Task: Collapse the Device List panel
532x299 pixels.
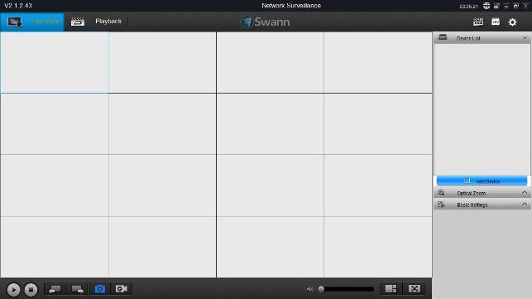Action: pos(525,38)
